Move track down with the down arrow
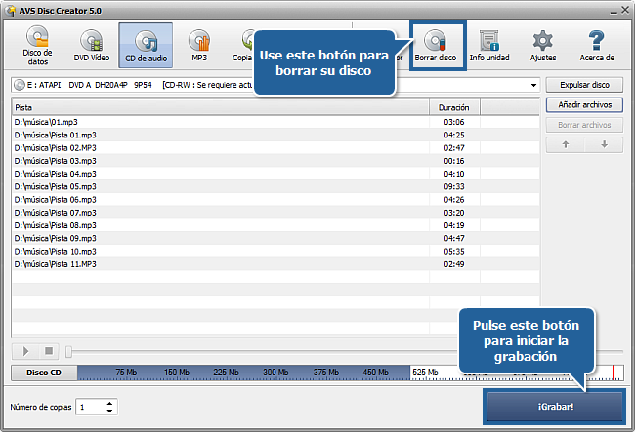 (604, 144)
